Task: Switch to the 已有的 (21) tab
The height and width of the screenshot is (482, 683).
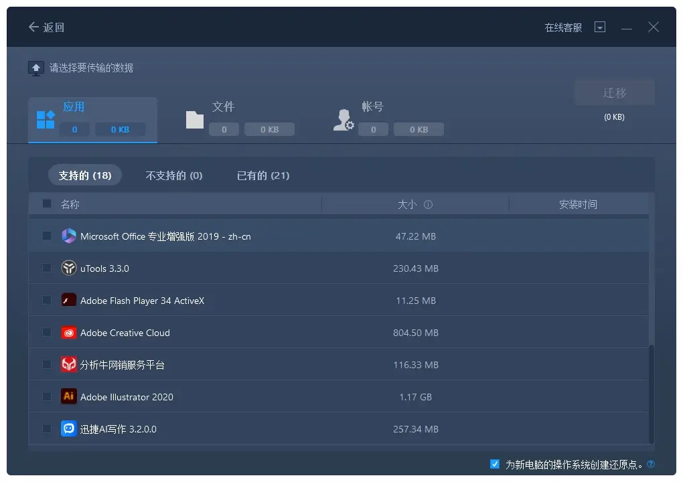Action: pyautogui.click(x=264, y=175)
